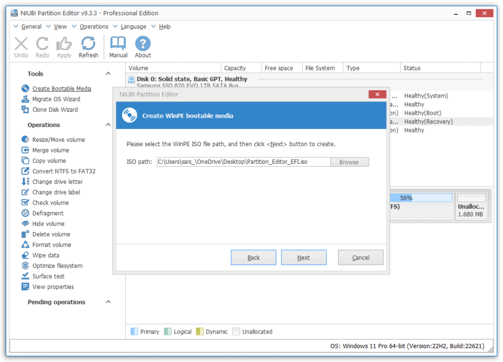The height and width of the screenshot is (362, 503).
Task: Click the Unallocated legend swatch
Action: click(x=236, y=332)
